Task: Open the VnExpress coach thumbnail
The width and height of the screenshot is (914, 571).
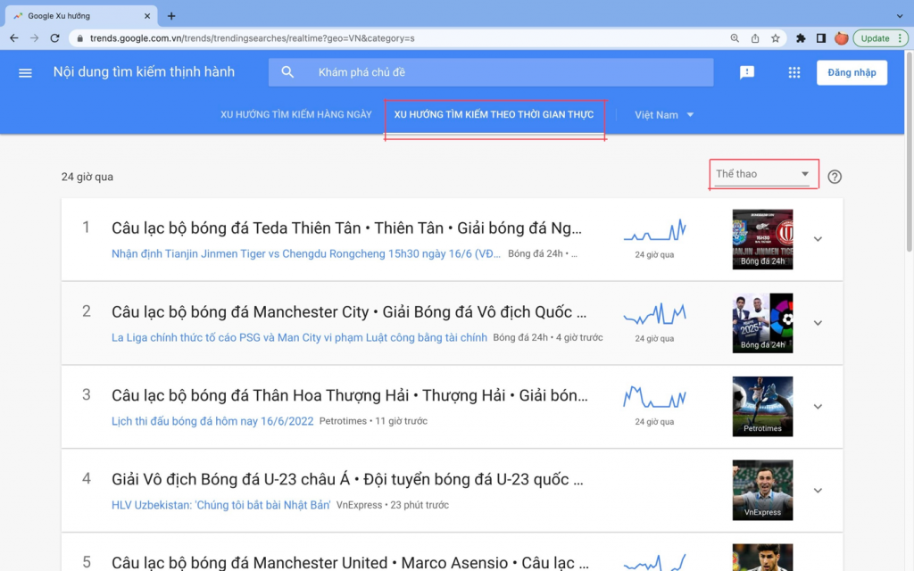Action: (762, 491)
